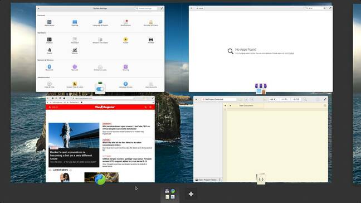
Task: Open Network settings icon
Action: click(x=75, y=67)
